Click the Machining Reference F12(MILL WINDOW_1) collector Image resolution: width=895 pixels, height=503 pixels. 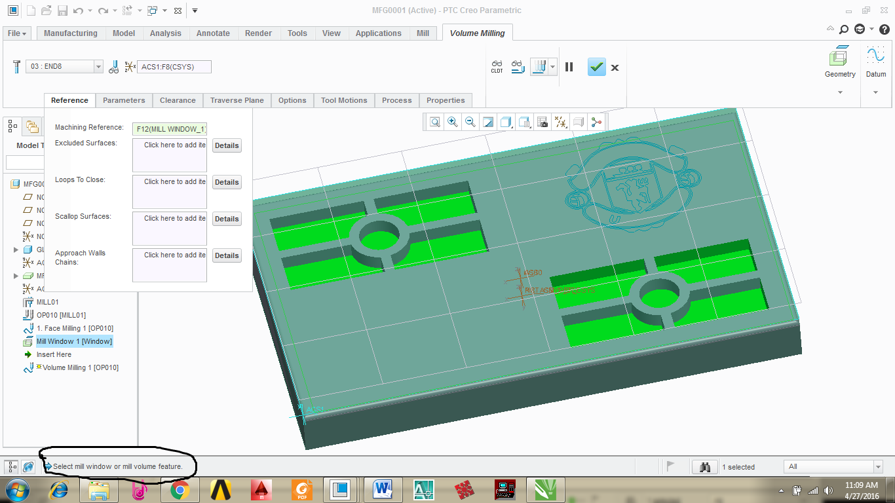pos(170,129)
